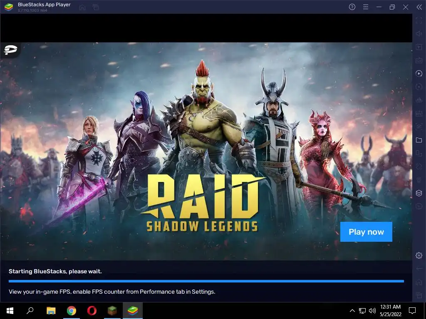Click 'Starting BlueStacks, please wait.' text

55,271
